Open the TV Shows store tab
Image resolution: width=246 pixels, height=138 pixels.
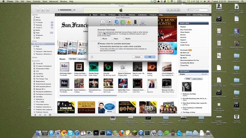click(x=112, y=15)
